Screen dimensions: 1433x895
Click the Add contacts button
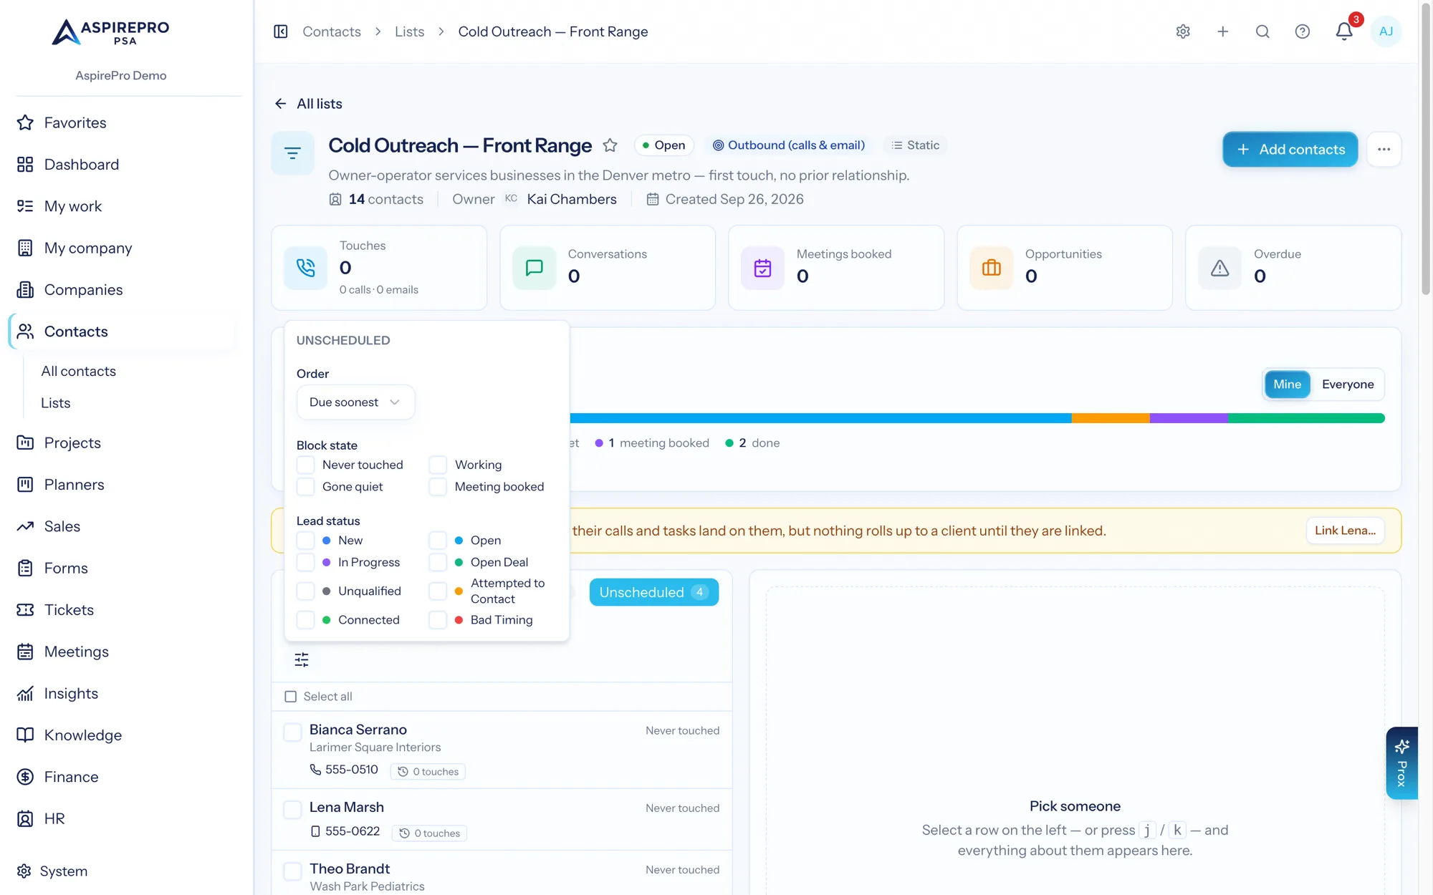coord(1290,150)
